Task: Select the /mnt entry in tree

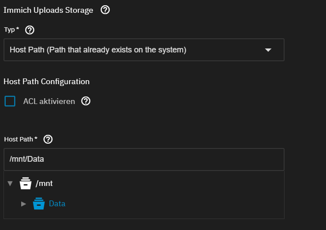Action: [44, 183]
